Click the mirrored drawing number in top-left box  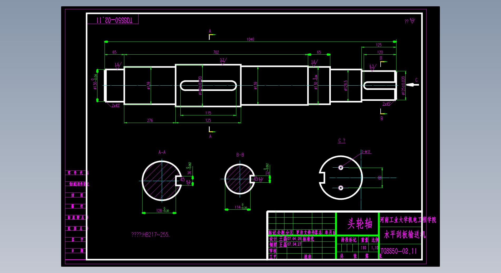pyautogui.click(x=114, y=20)
